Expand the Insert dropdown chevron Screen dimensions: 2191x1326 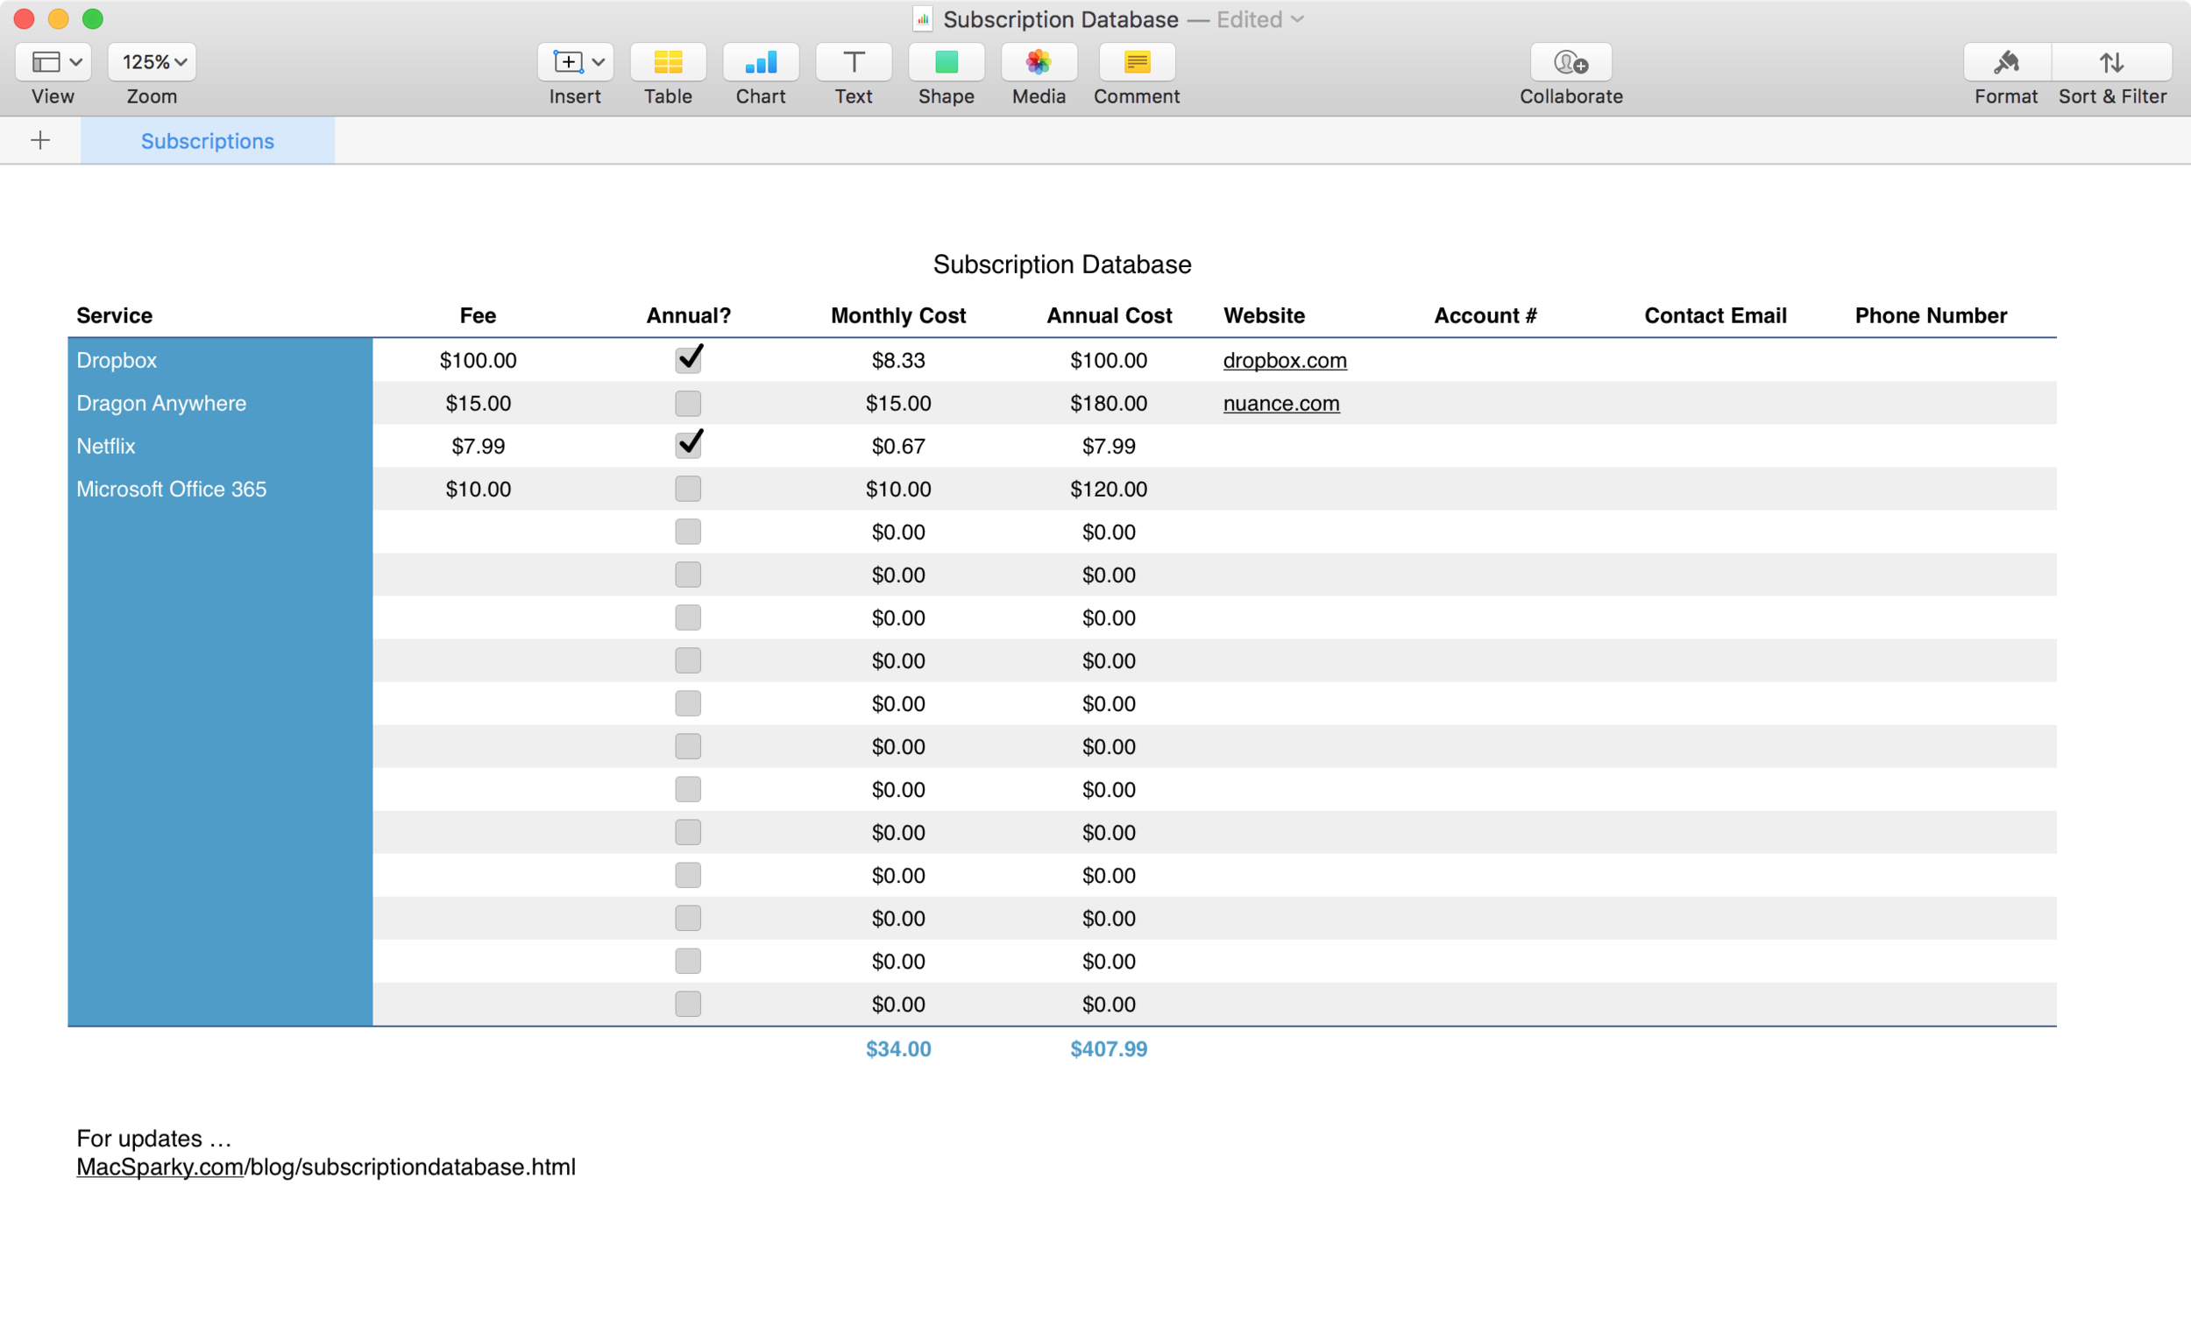(599, 62)
